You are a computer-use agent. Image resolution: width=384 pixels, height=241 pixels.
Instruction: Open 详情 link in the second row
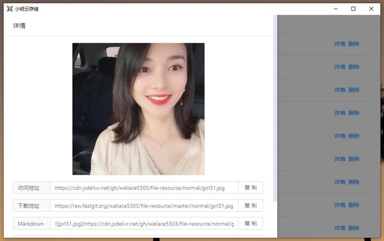[x=340, y=66]
